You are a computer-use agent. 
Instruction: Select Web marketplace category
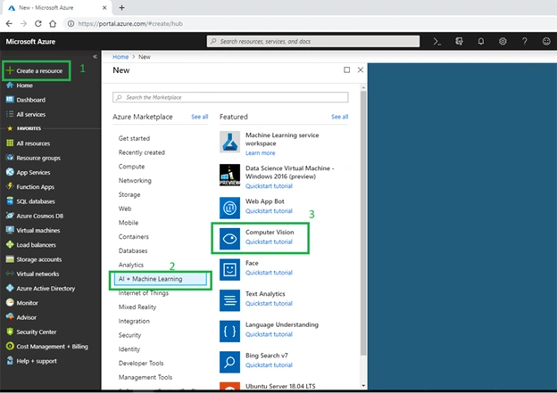click(x=125, y=209)
